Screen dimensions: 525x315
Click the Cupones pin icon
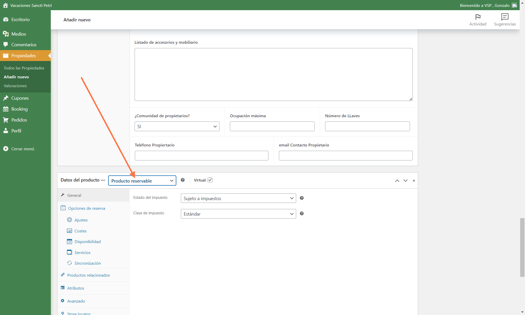(x=6, y=98)
